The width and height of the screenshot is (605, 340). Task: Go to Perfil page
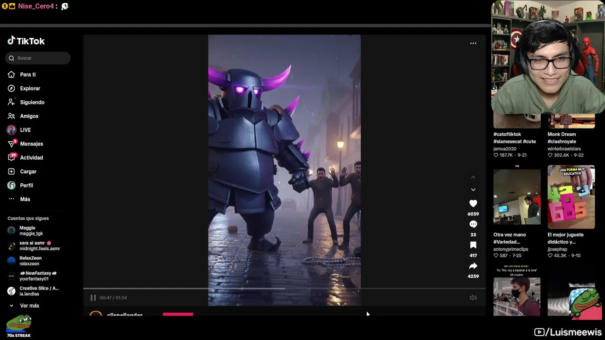[26, 186]
